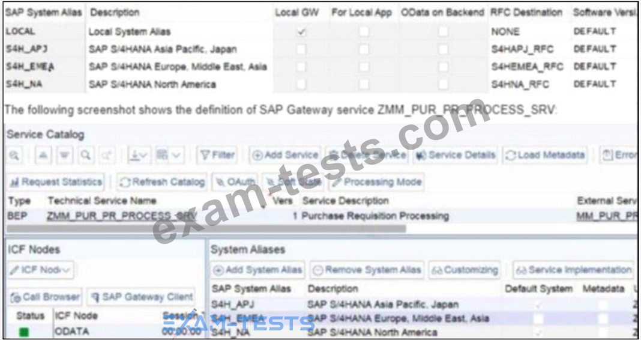Toggle Local GW checkbox for S4H_APJ
Image resolution: width=641 pixels, height=340 pixels.
[x=301, y=49]
